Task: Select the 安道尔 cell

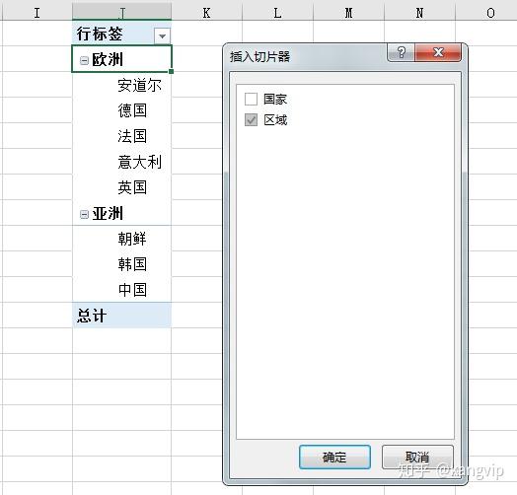Action: [x=121, y=85]
